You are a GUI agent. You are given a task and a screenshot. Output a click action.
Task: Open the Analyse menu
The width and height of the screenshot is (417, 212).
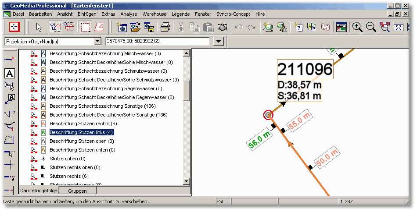pos(129,14)
